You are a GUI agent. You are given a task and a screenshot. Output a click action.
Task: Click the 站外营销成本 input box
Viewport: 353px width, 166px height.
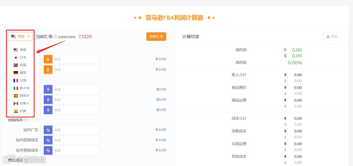[76, 151]
